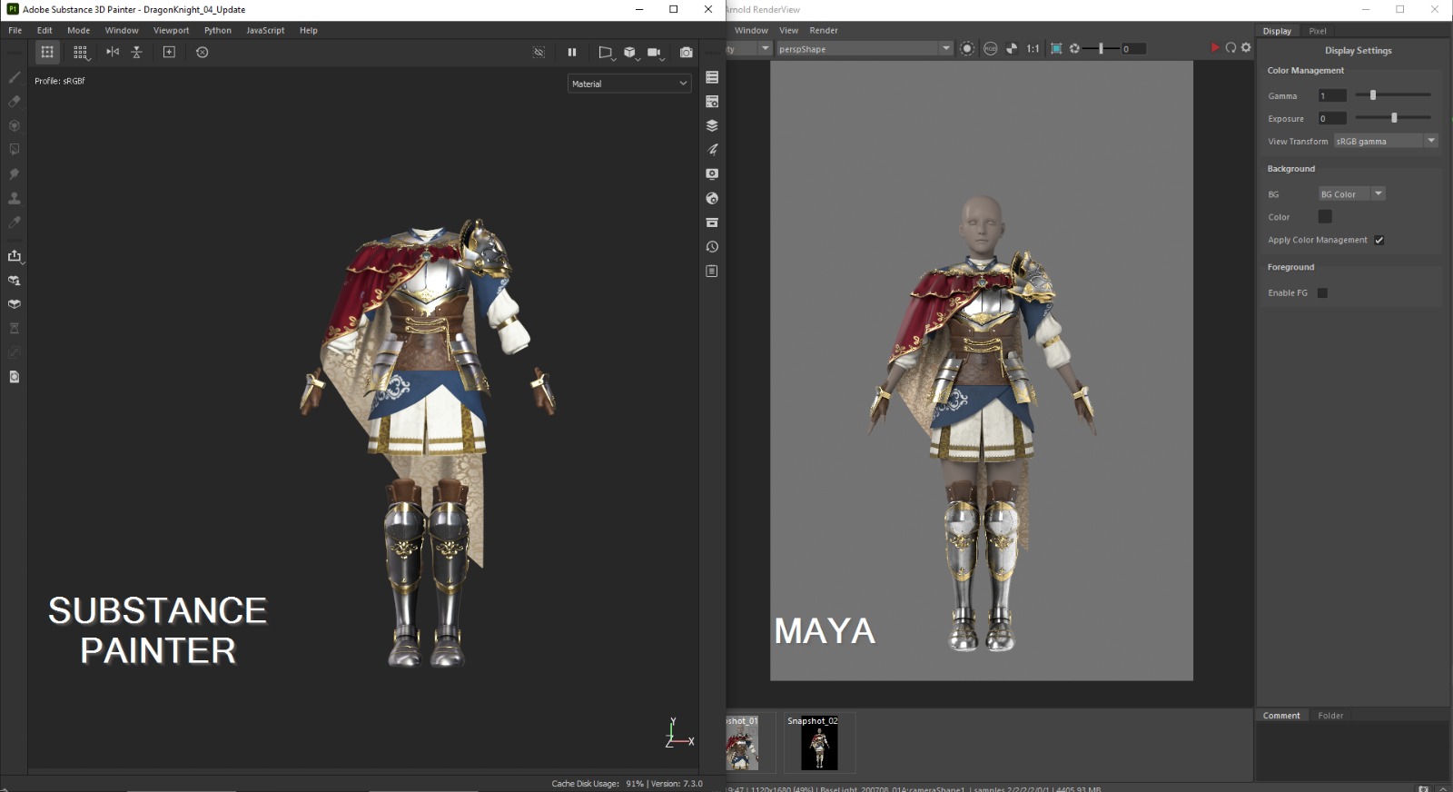Open the BG Color dropdown
Image resolution: width=1453 pixels, height=792 pixels.
(x=1351, y=193)
